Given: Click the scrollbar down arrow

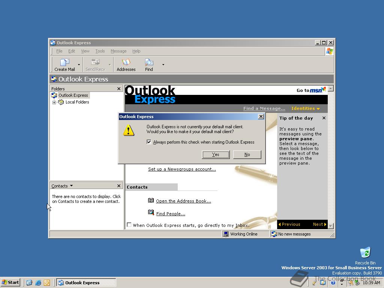Looking at the screenshot, I should [x=331, y=226].
